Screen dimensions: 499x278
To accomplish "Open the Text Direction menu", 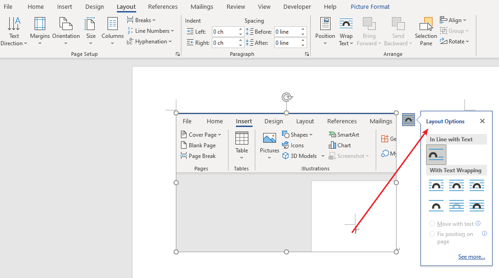I will [14, 31].
